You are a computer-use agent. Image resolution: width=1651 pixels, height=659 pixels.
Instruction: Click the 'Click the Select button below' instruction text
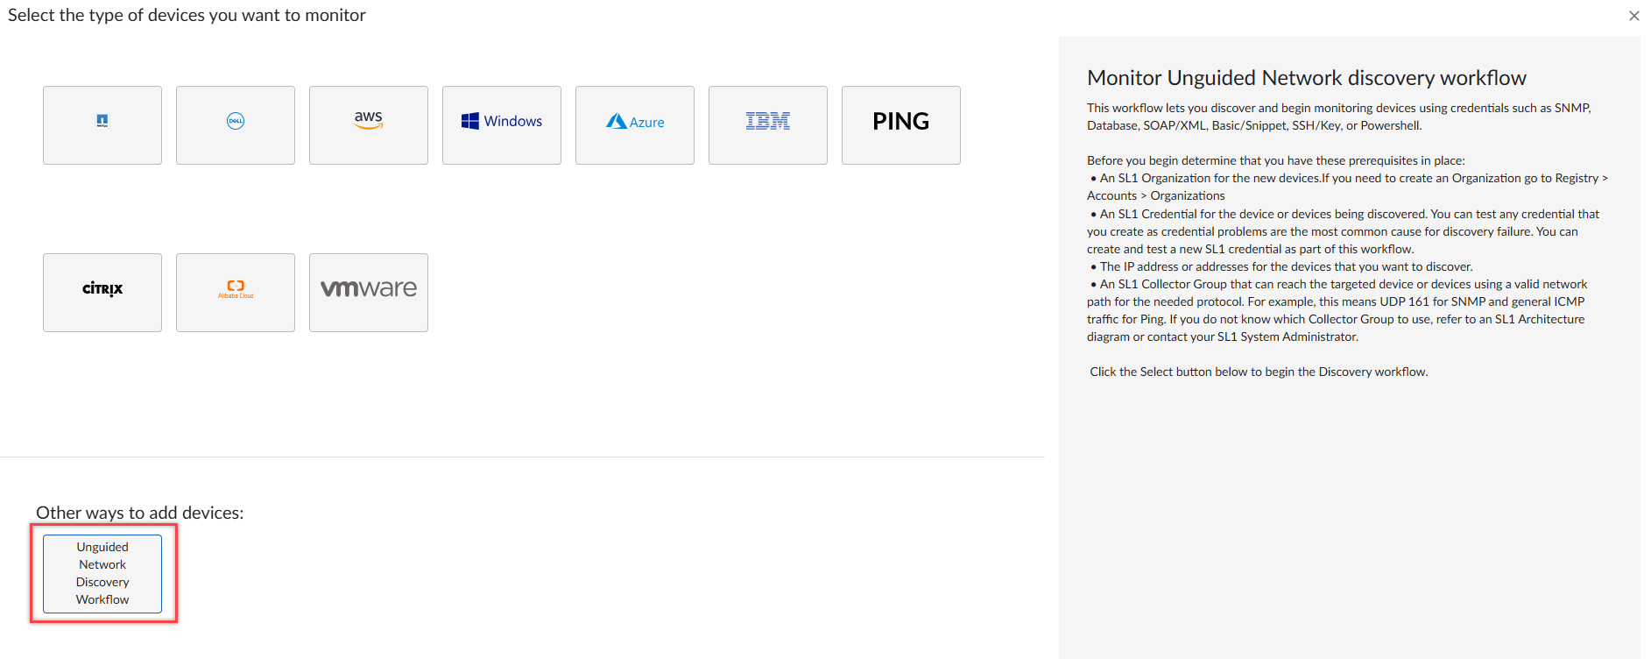[1259, 372]
